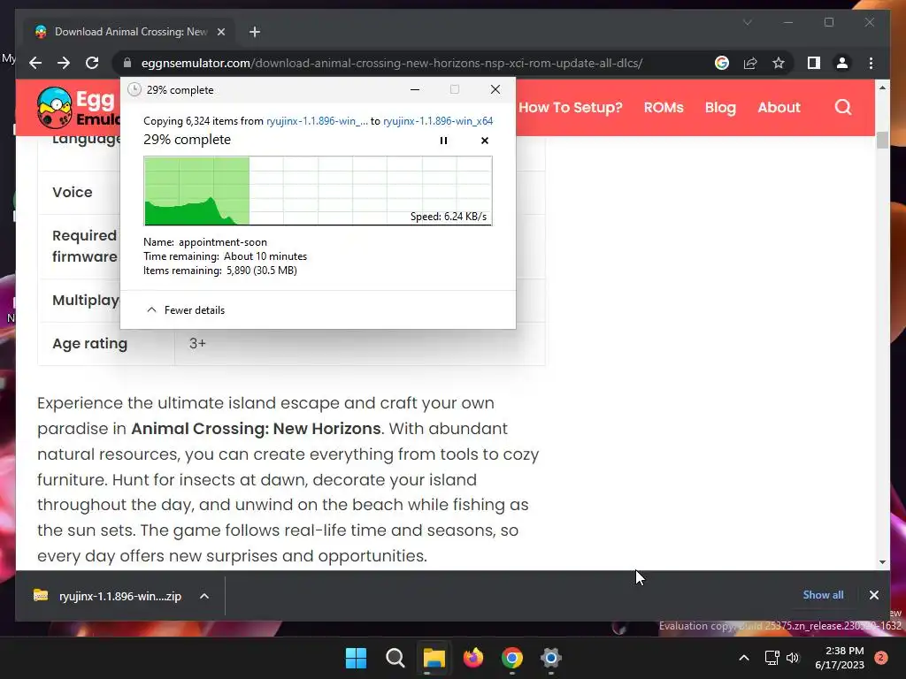Toggle the browser side panel
The height and width of the screenshot is (679, 906).
click(x=814, y=63)
